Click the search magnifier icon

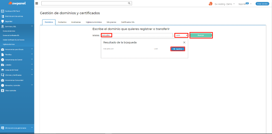(129, 3)
